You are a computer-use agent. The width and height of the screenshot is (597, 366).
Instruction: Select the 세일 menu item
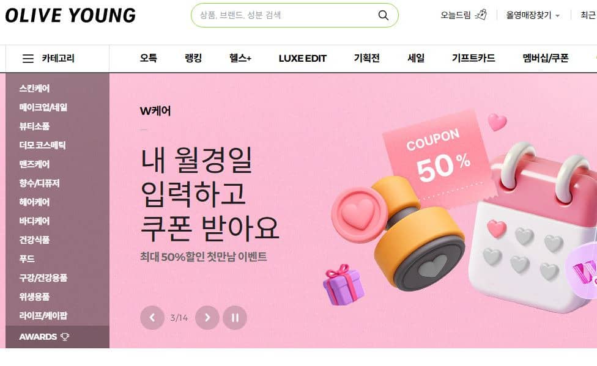pyautogui.click(x=416, y=58)
